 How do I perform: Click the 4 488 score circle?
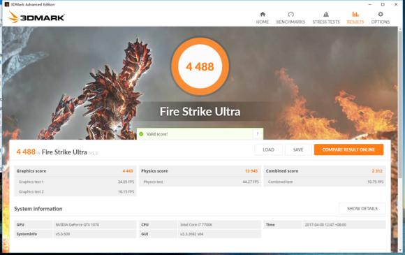(x=200, y=66)
